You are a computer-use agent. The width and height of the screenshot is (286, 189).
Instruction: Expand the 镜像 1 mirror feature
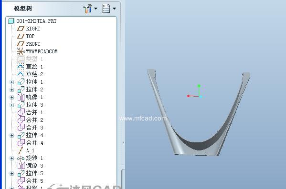[11, 97]
